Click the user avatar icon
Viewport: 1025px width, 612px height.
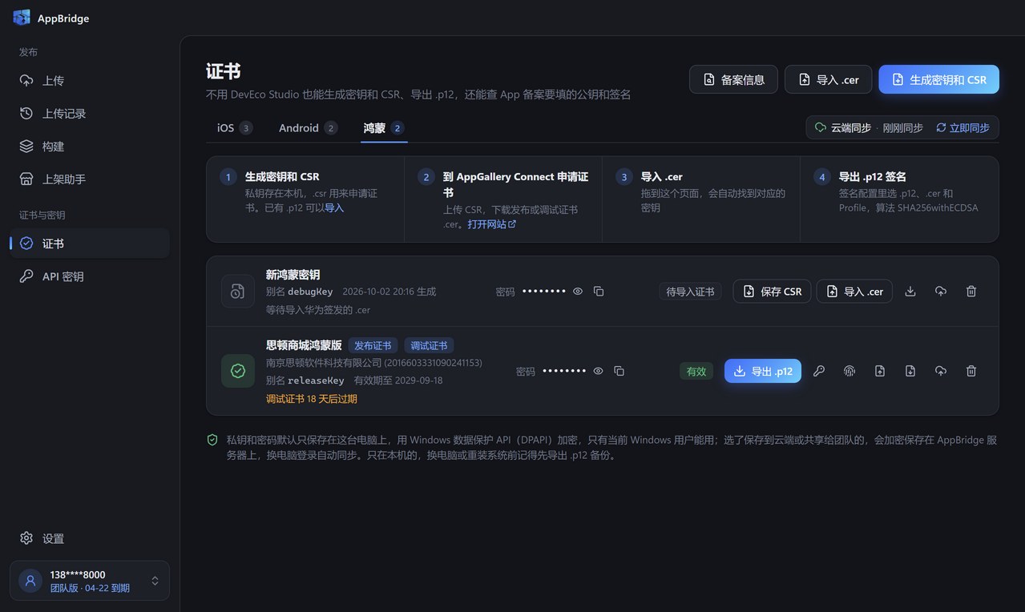click(30, 581)
